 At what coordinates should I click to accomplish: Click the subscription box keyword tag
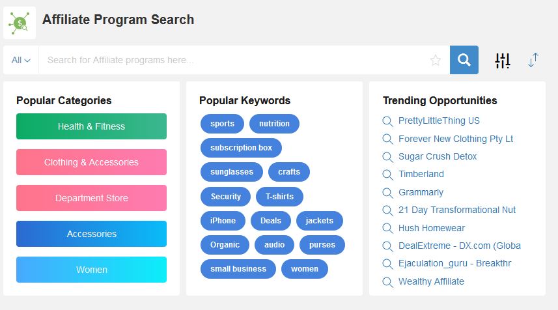241,148
